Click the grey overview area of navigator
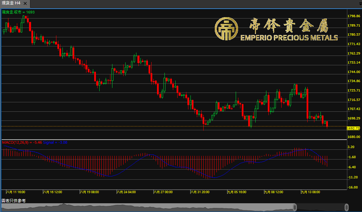Screen dimensions: 362x212 135,207
